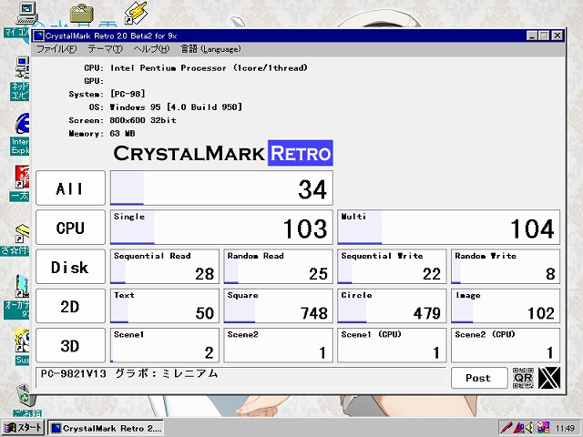Open the 言語 (Language) menu
This screenshot has height=437, width=583.
tap(210, 49)
